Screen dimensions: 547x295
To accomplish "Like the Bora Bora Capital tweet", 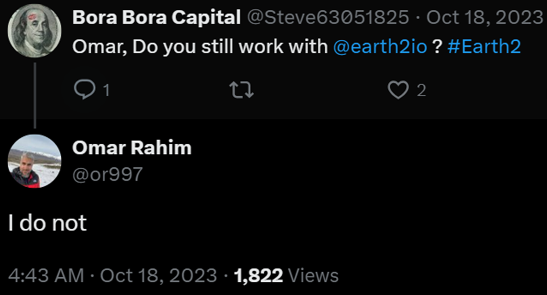I will 398,90.
